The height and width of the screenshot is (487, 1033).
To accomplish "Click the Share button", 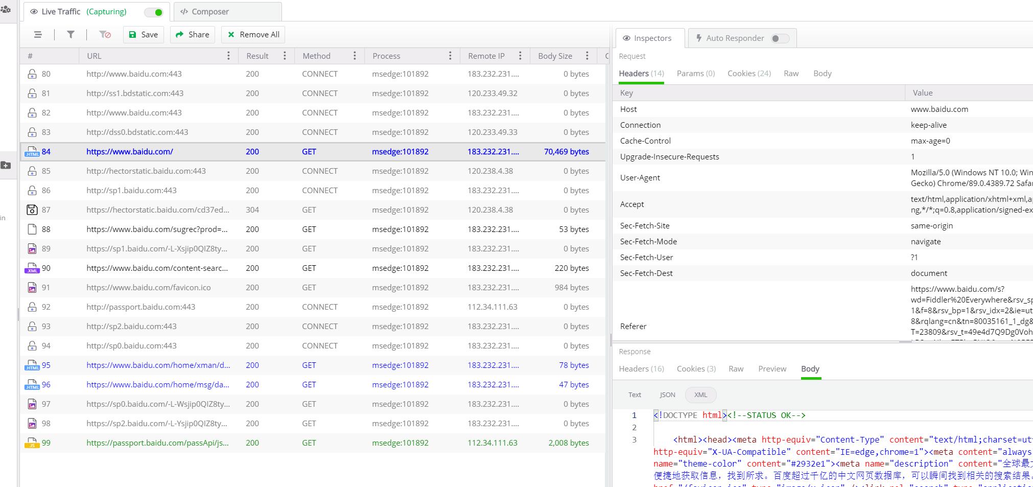I will pos(193,34).
